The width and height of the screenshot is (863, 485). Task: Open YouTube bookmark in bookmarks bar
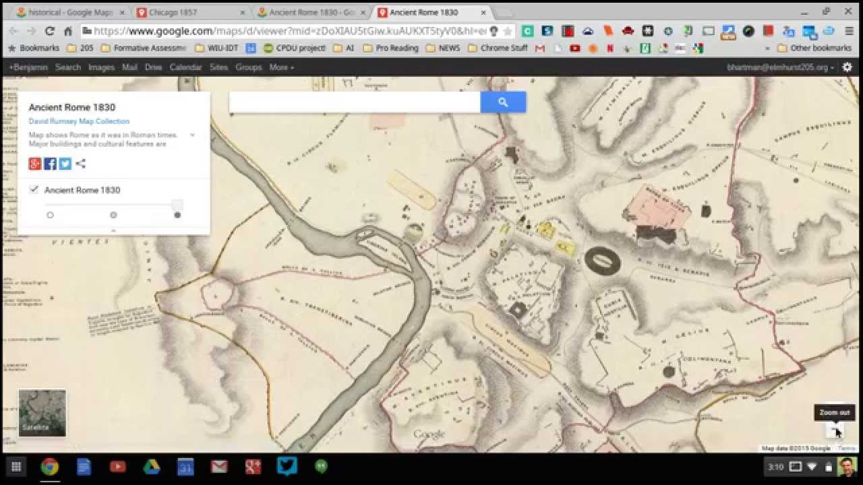[574, 48]
